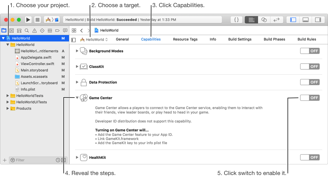Open the General tab

122,39
